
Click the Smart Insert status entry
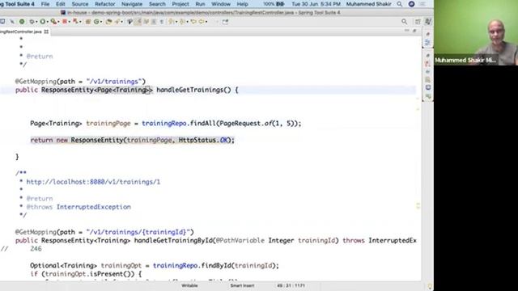point(242,285)
